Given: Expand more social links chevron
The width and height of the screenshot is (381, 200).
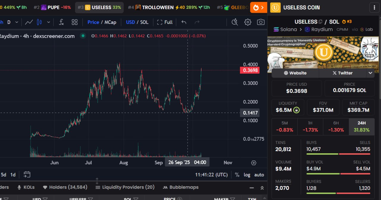Looking at the screenshot, I should [370, 73].
